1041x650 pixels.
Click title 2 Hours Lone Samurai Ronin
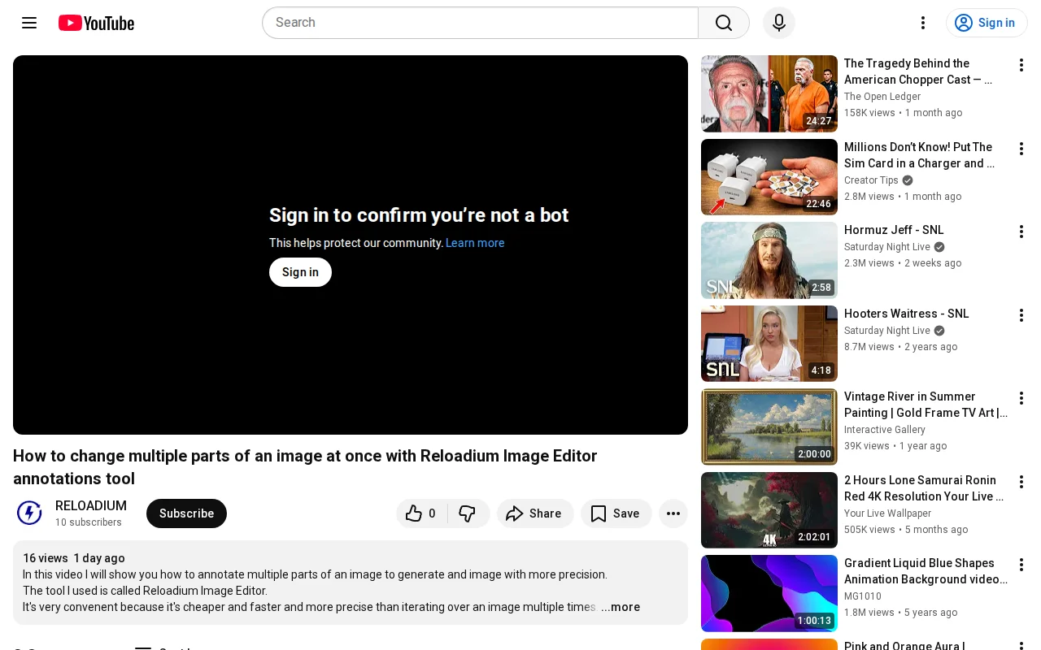924,488
